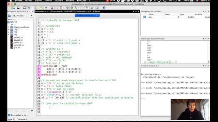Open the Format menu

point(48,1)
